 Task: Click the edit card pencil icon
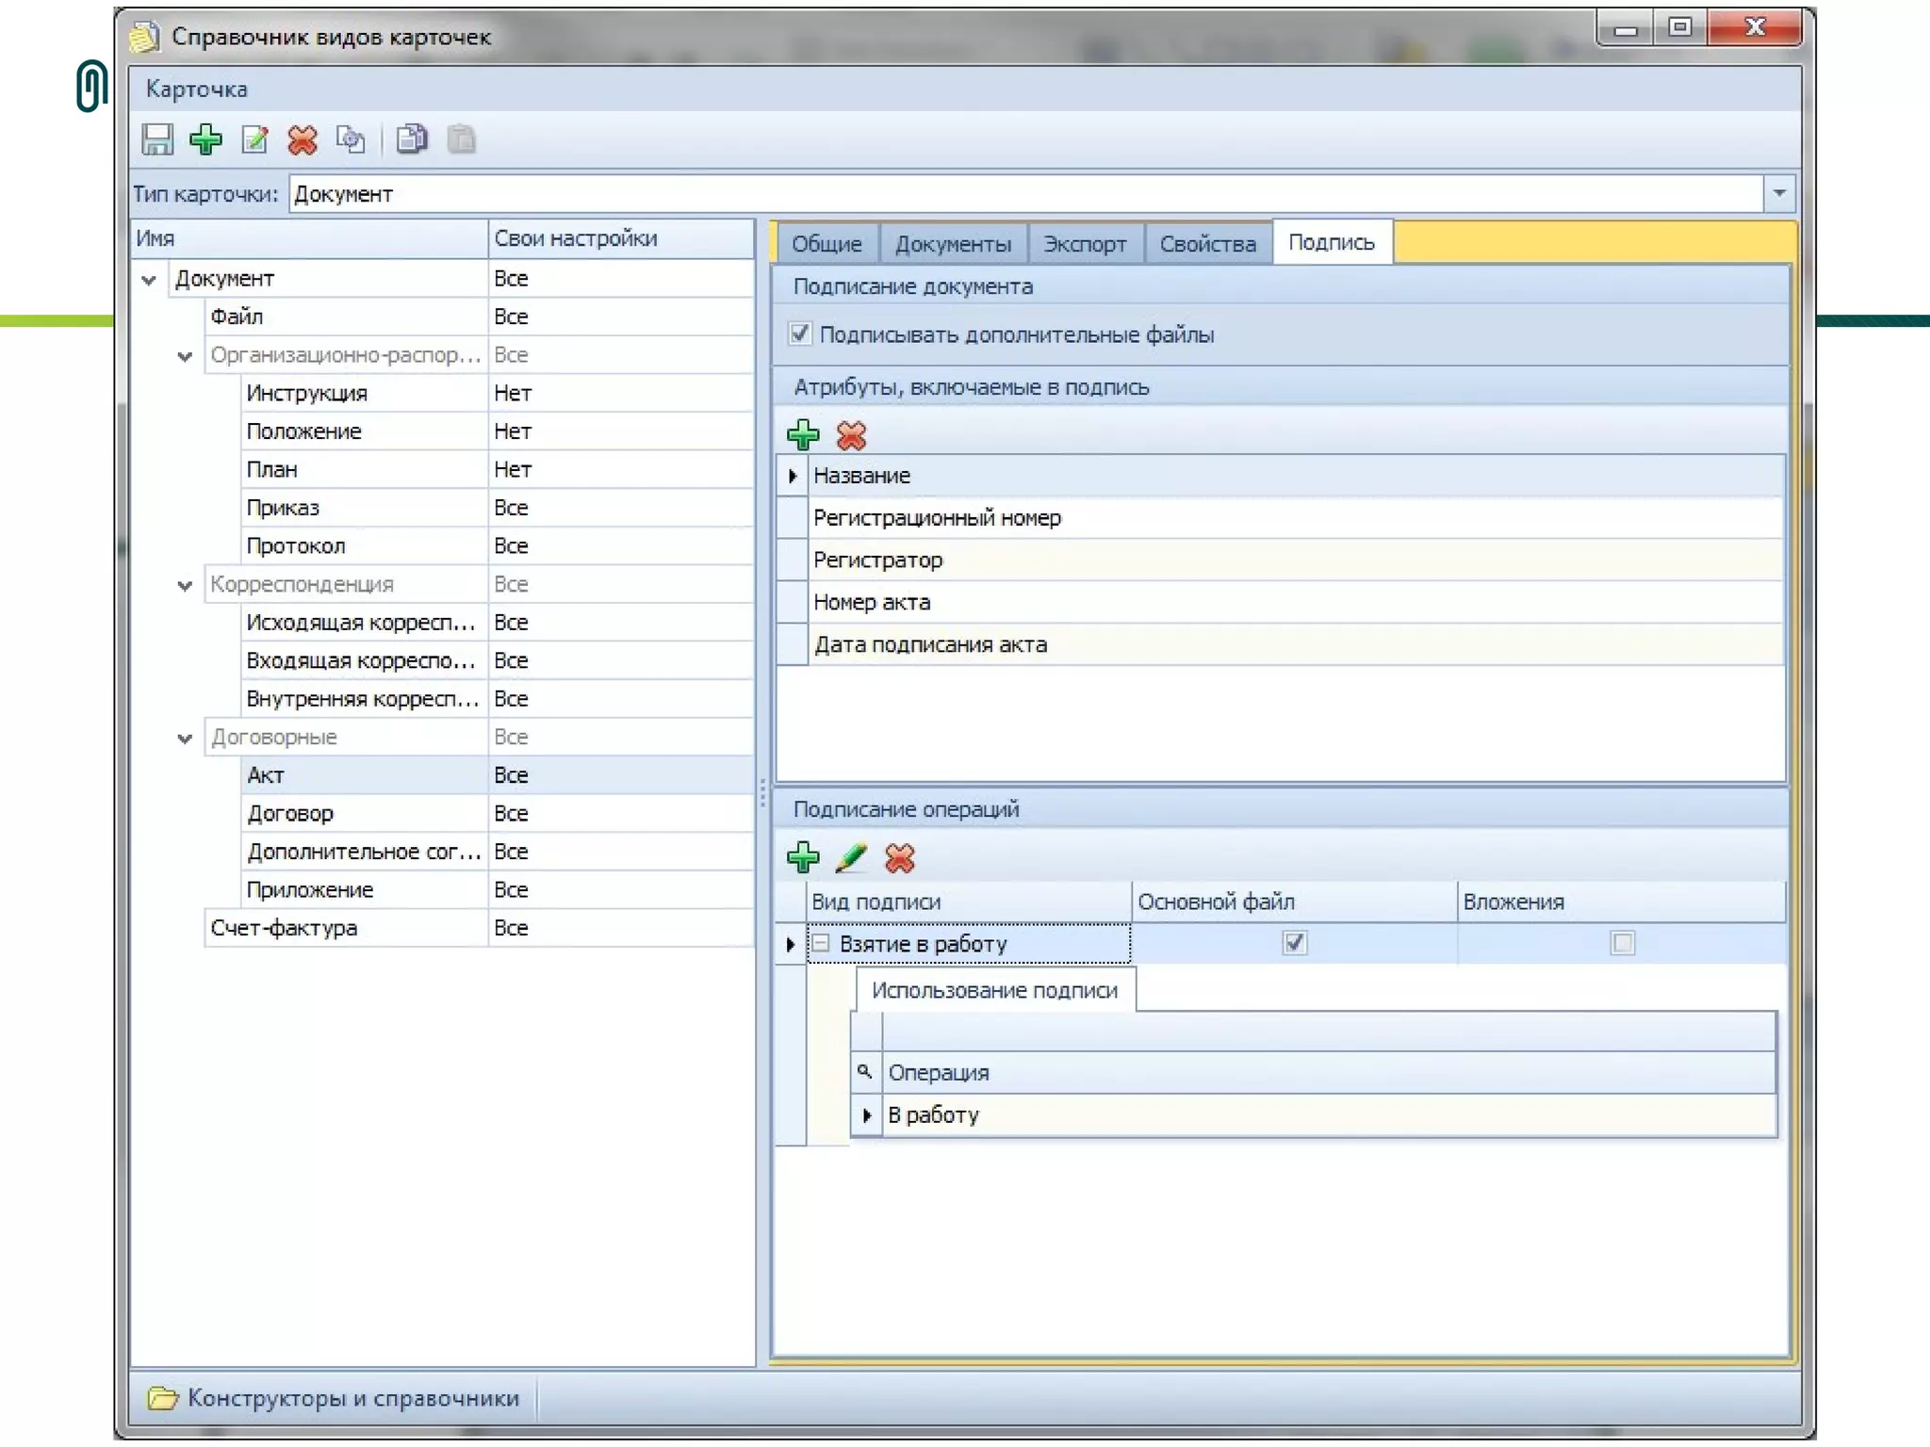point(254,139)
